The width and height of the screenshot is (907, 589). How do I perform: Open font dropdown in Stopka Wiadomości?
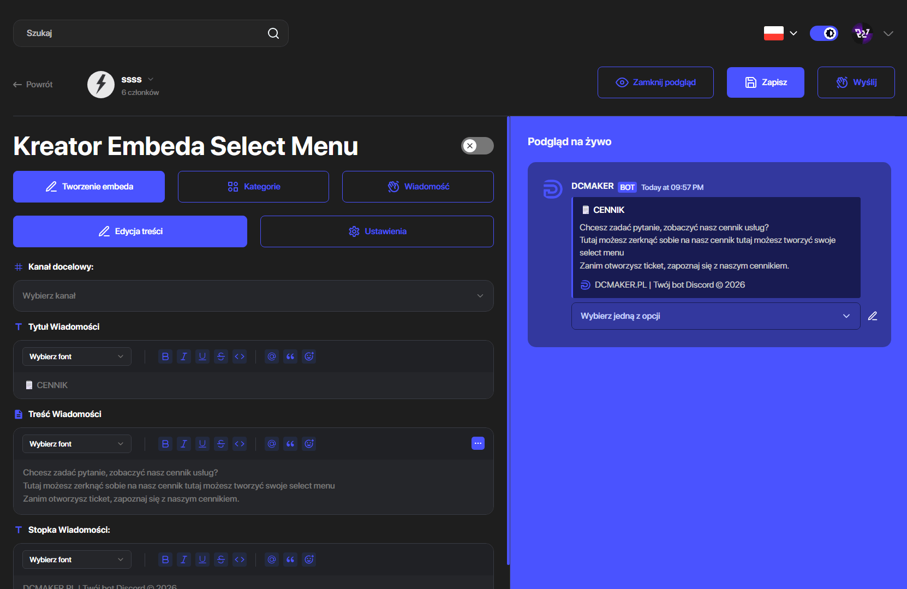click(x=77, y=560)
